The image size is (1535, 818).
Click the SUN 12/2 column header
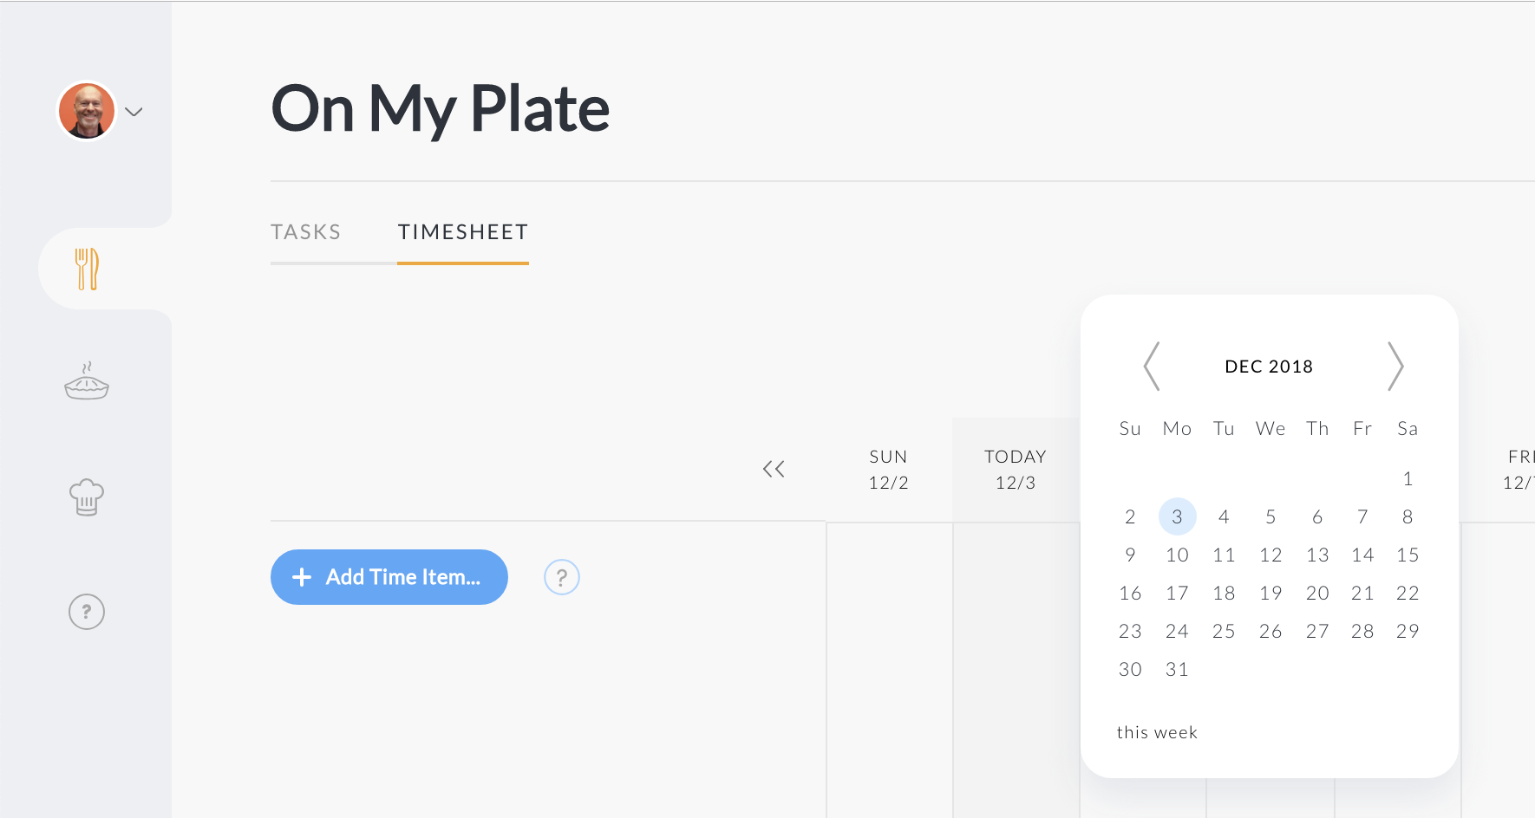pos(888,469)
